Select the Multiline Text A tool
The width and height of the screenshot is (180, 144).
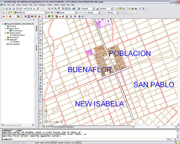[x=41, y=71]
